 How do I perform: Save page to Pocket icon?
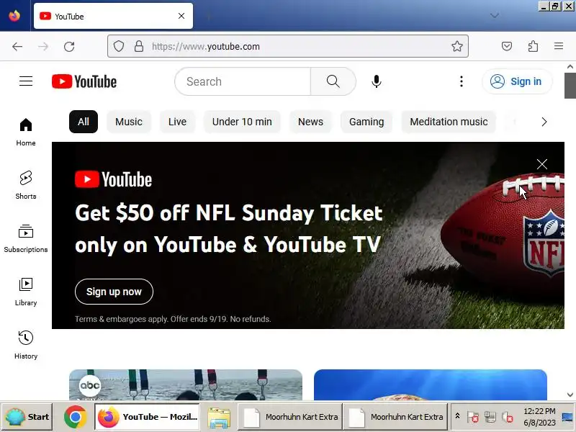point(507,46)
